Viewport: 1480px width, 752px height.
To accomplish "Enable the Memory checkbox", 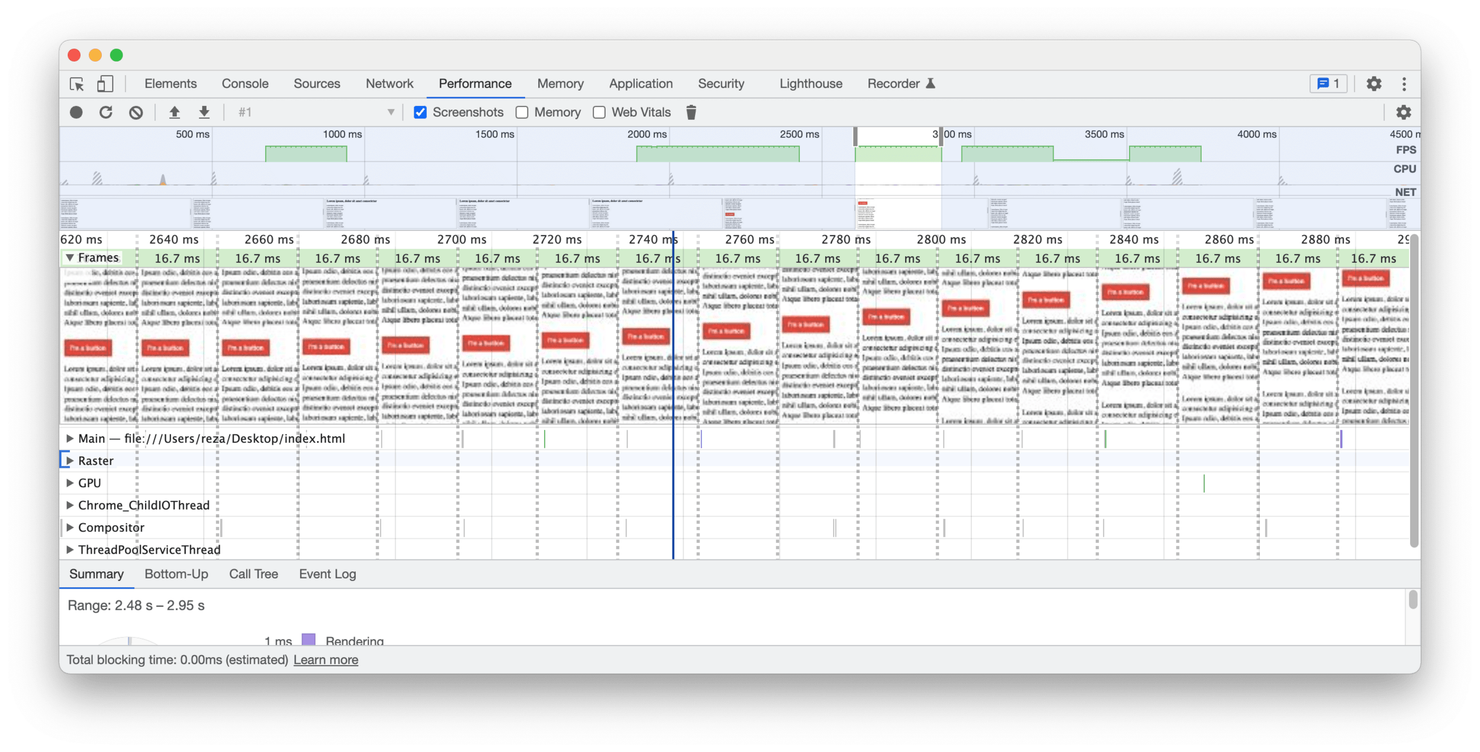I will 522,113.
